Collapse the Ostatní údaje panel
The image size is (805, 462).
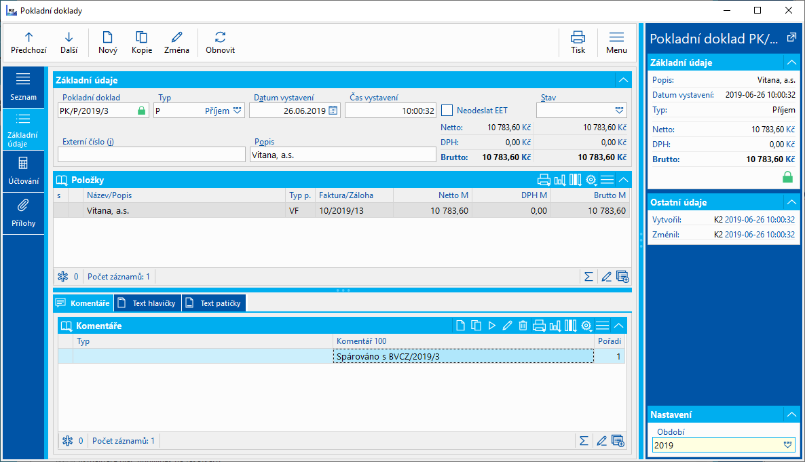791,202
